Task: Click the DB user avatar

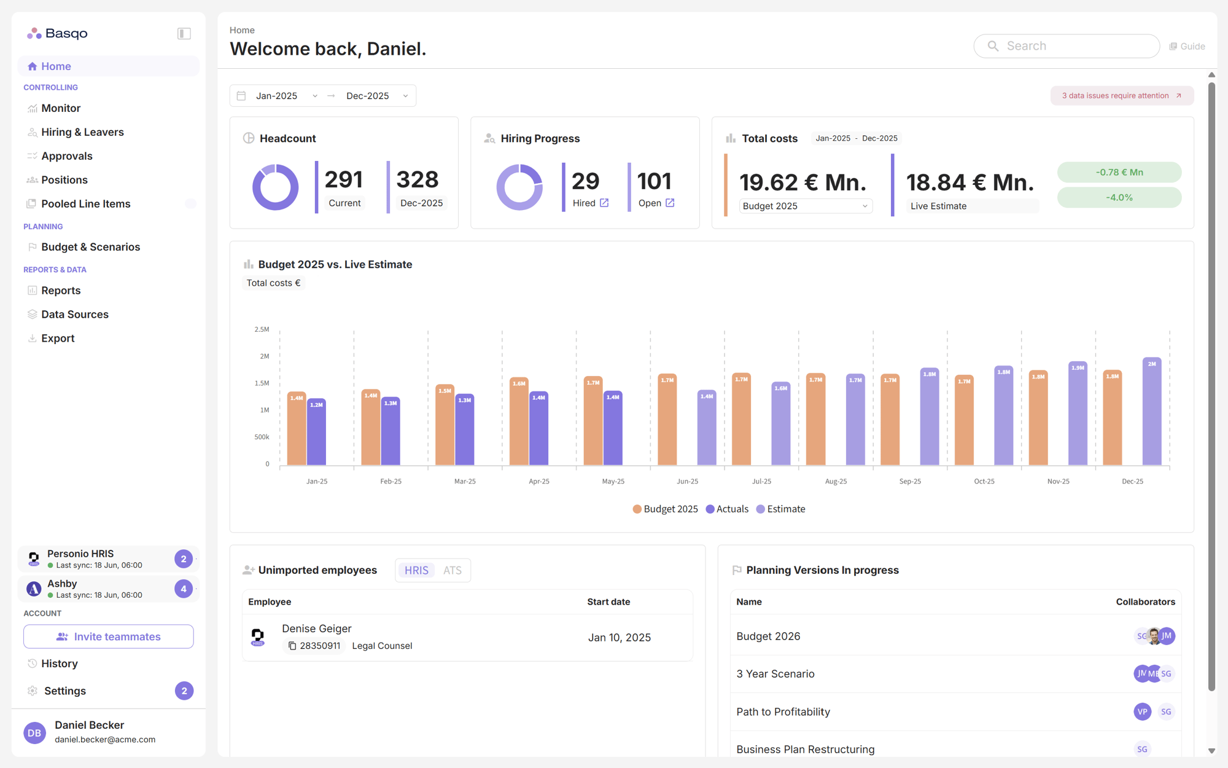Action: [34, 732]
